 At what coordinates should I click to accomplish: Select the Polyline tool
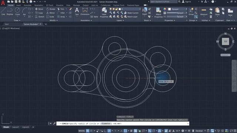click(x=10, y=11)
